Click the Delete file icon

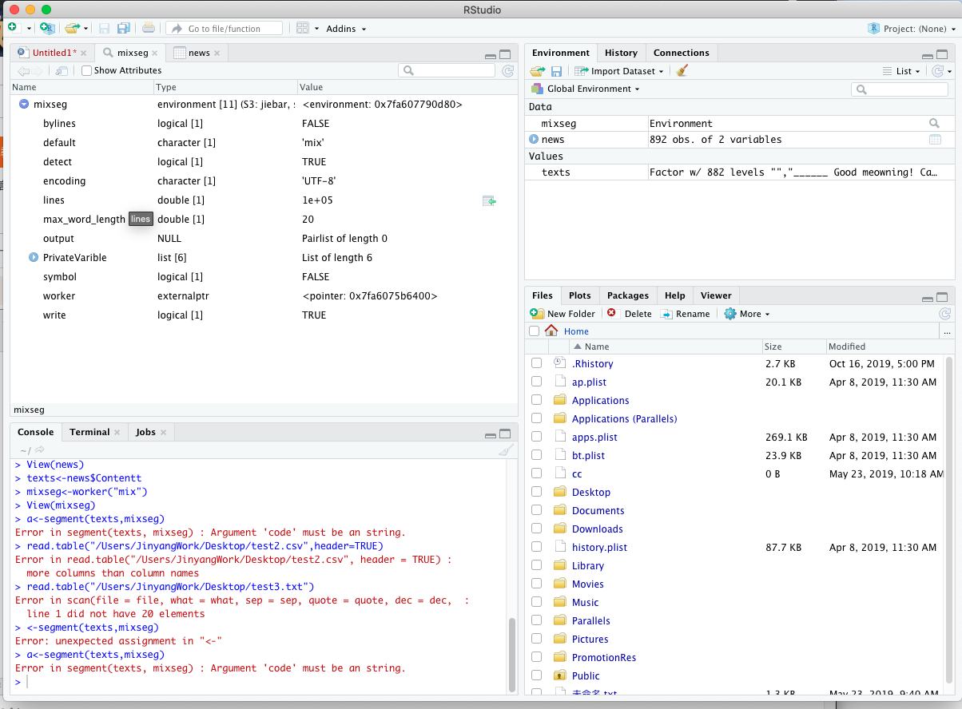point(611,314)
